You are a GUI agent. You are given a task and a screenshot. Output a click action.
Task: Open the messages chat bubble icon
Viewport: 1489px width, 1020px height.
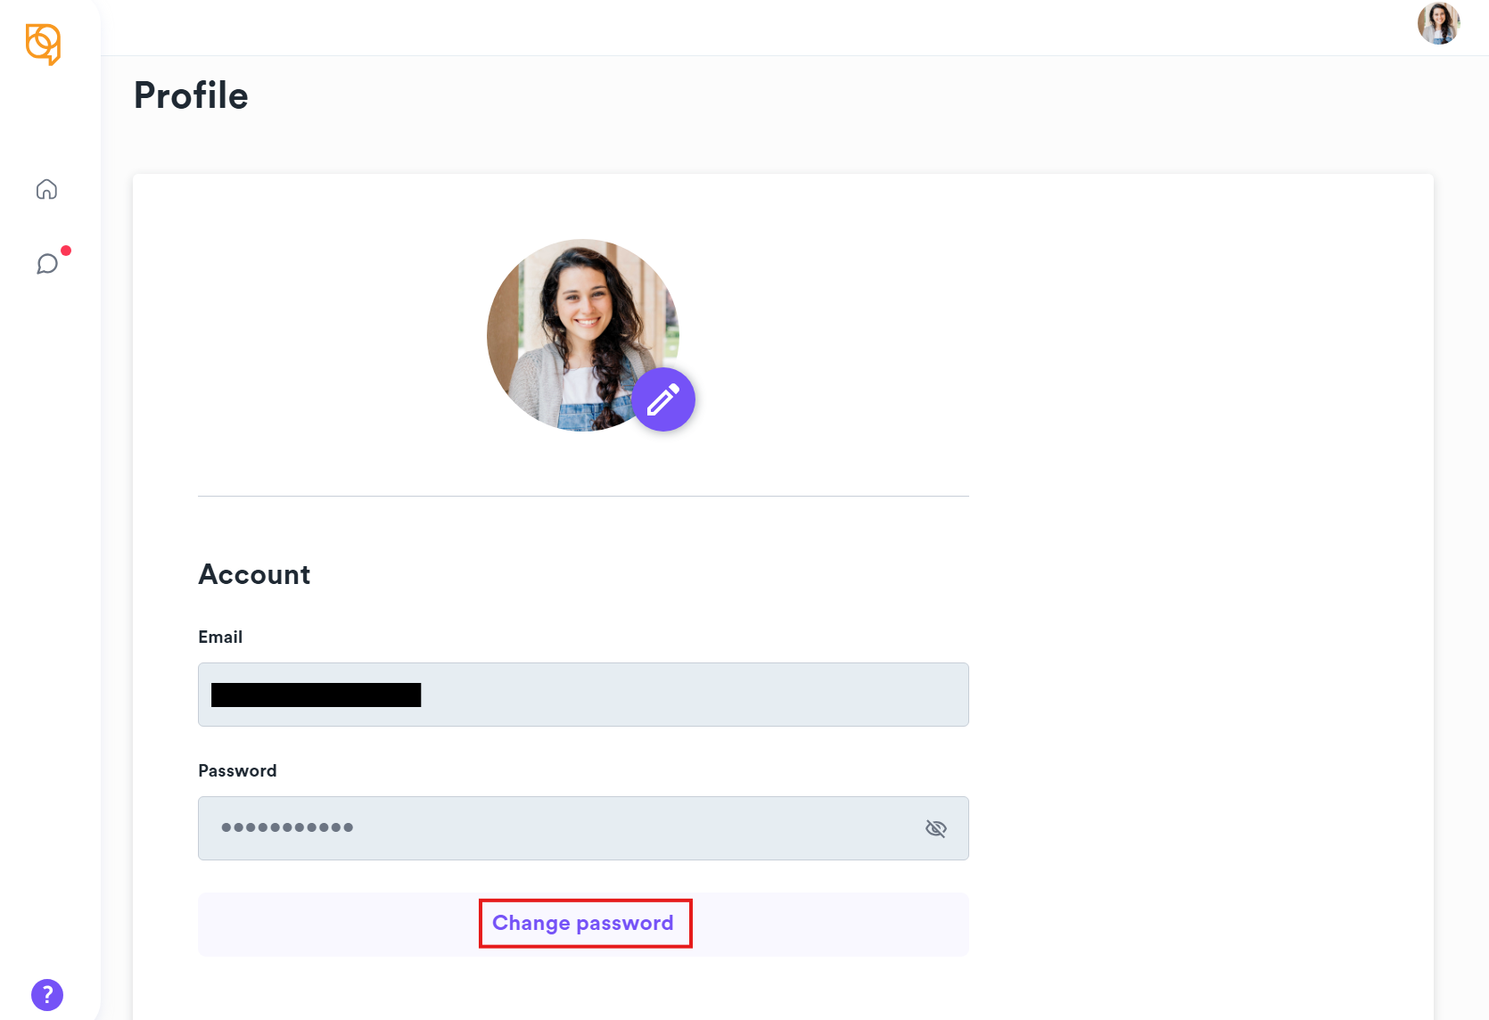pyautogui.click(x=46, y=264)
